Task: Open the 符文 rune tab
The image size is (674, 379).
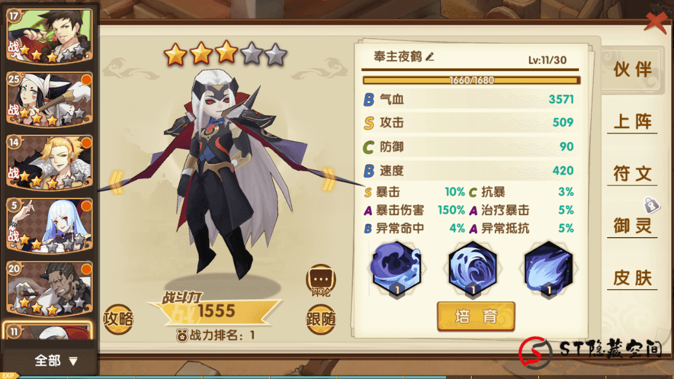Action: click(632, 174)
